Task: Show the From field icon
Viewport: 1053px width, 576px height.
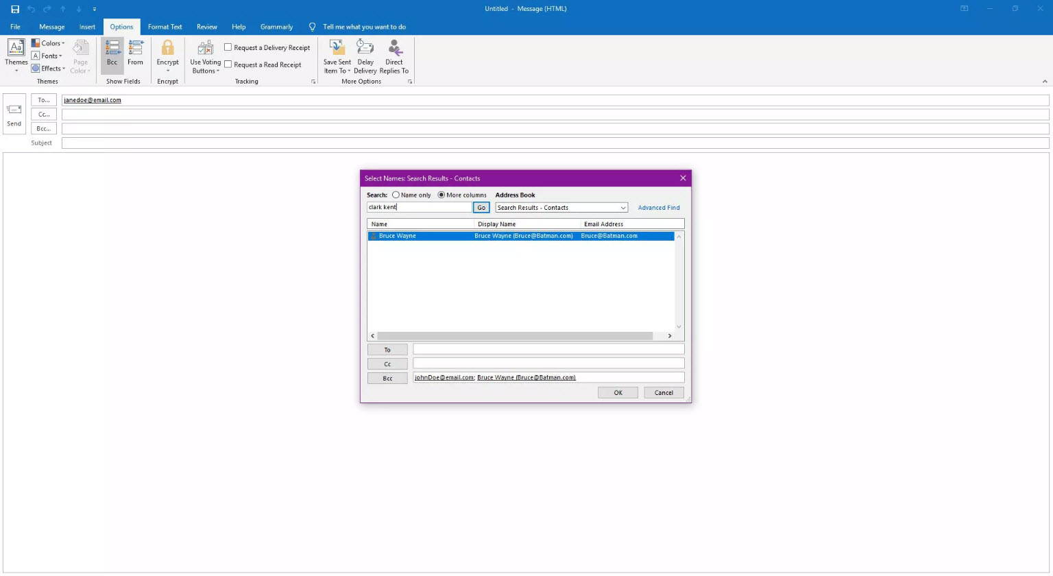Action: [x=136, y=48]
